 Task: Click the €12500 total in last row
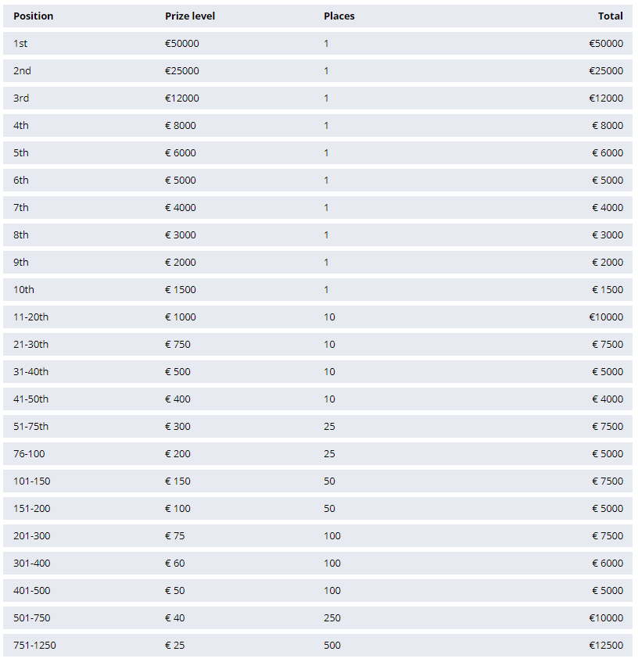pos(606,646)
